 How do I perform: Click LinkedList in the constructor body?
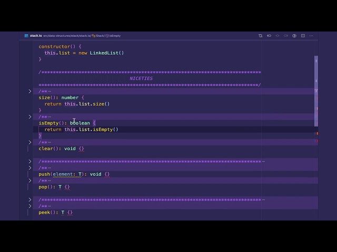(x=104, y=53)
